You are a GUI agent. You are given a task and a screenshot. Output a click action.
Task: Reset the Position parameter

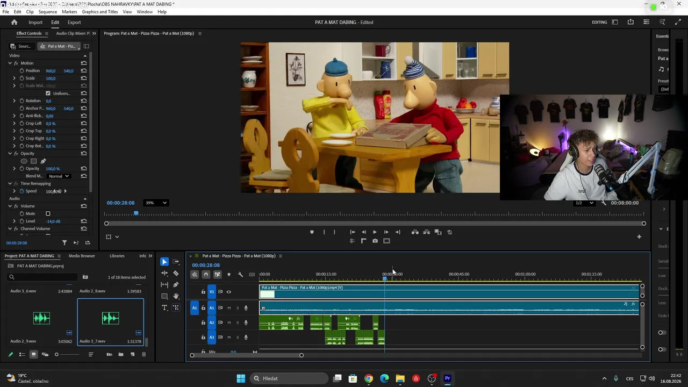84,71
